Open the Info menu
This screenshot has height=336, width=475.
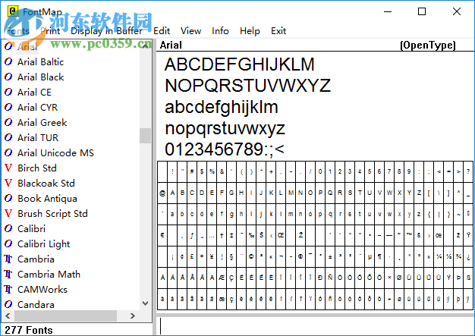220,31
